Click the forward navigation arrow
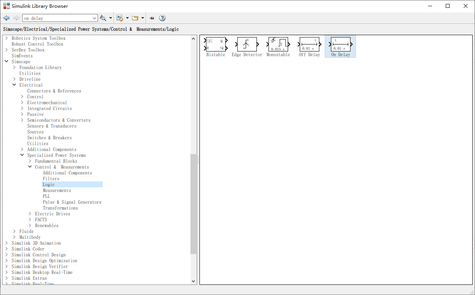The image size is (475, 295). coord(16,18)
